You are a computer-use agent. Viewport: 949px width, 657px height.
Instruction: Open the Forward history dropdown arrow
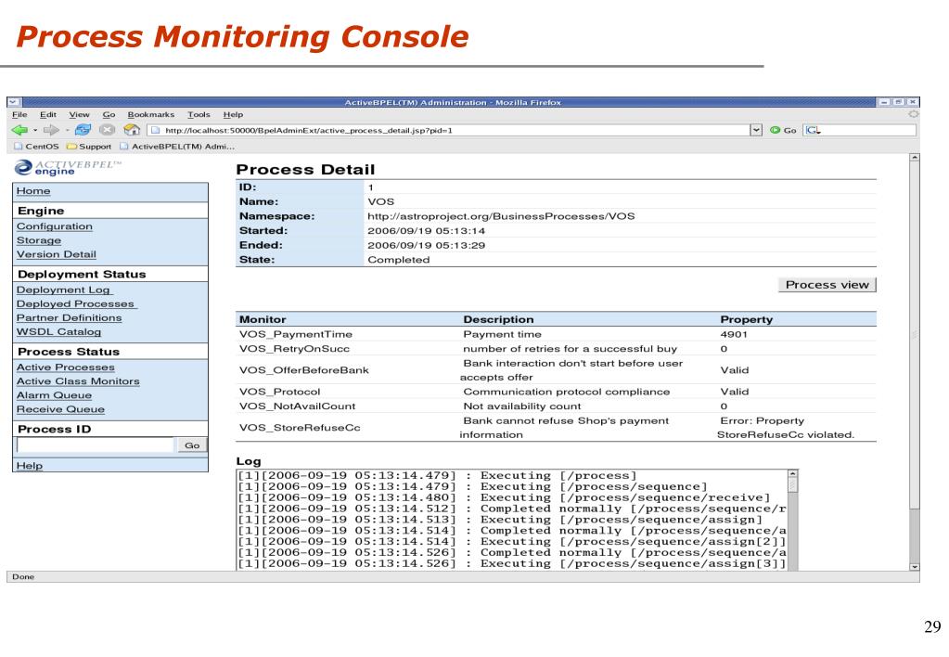click(67, 130)
